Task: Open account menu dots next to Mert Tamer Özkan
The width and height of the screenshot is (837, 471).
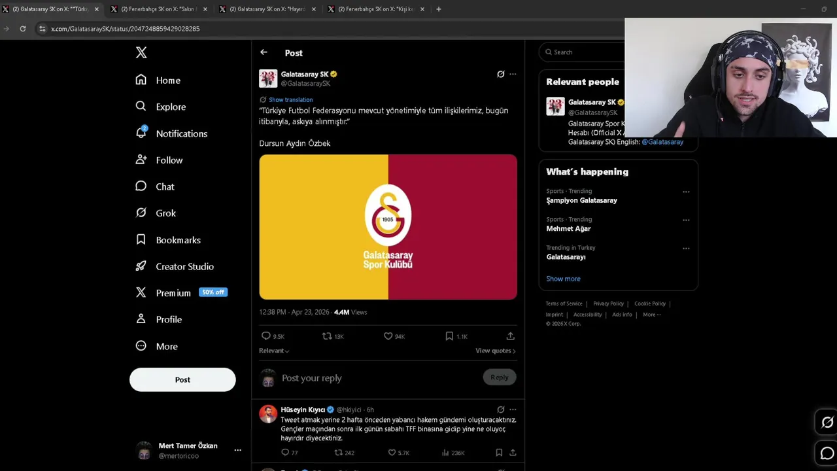Action: pos(237,450)
